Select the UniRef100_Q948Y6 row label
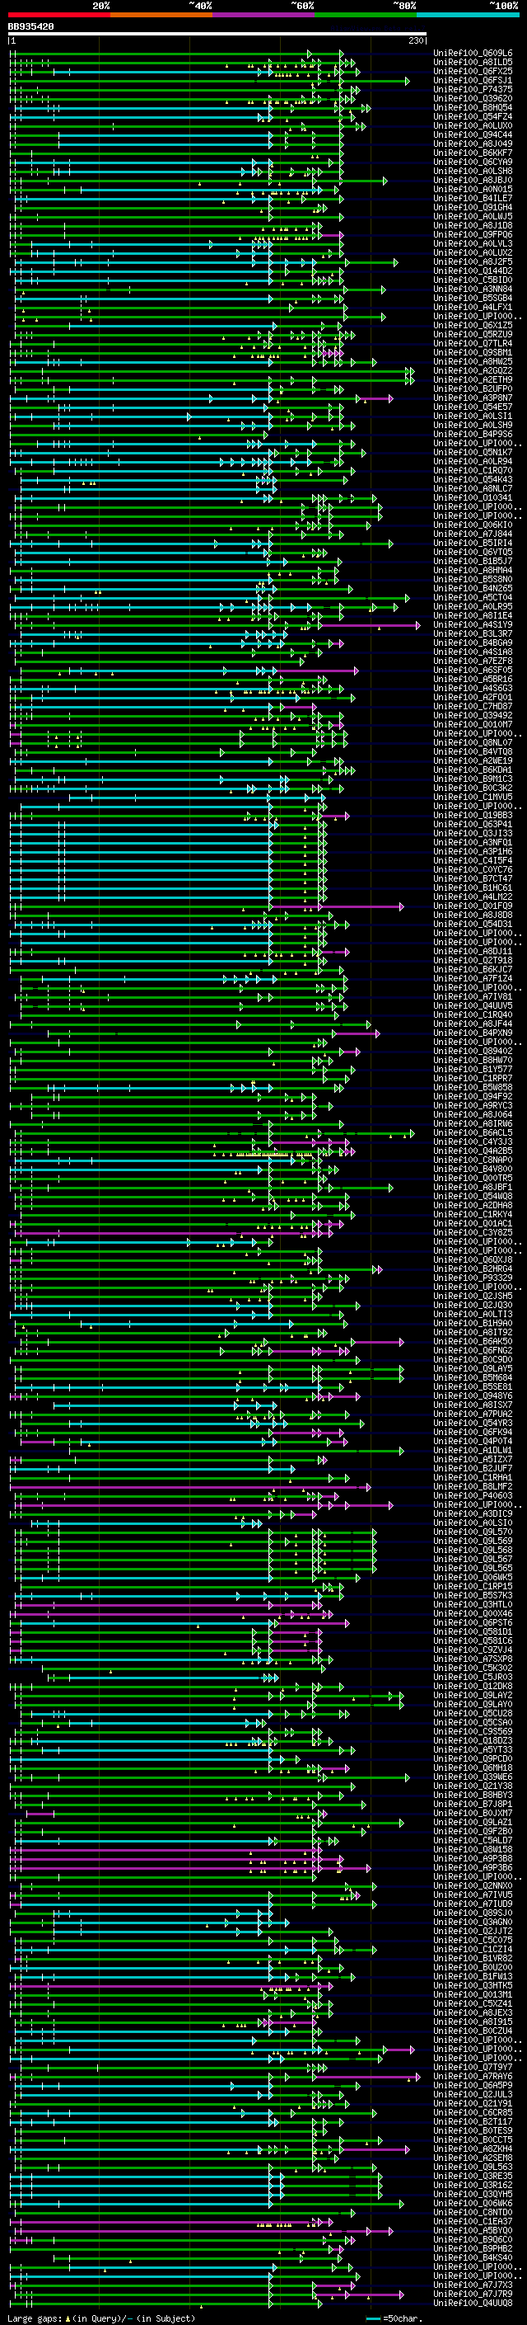Image resolution: width=527 pixels, height=2325 pixels. point(472,1395)
